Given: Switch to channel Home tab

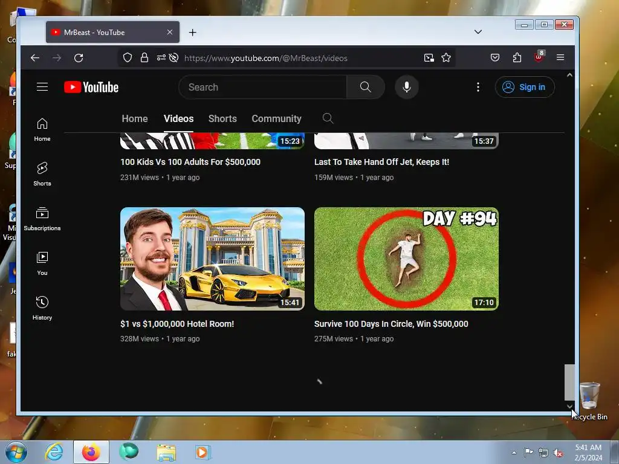Looking at the screenshot, I should pyautogui.click(x=135, y=119).
